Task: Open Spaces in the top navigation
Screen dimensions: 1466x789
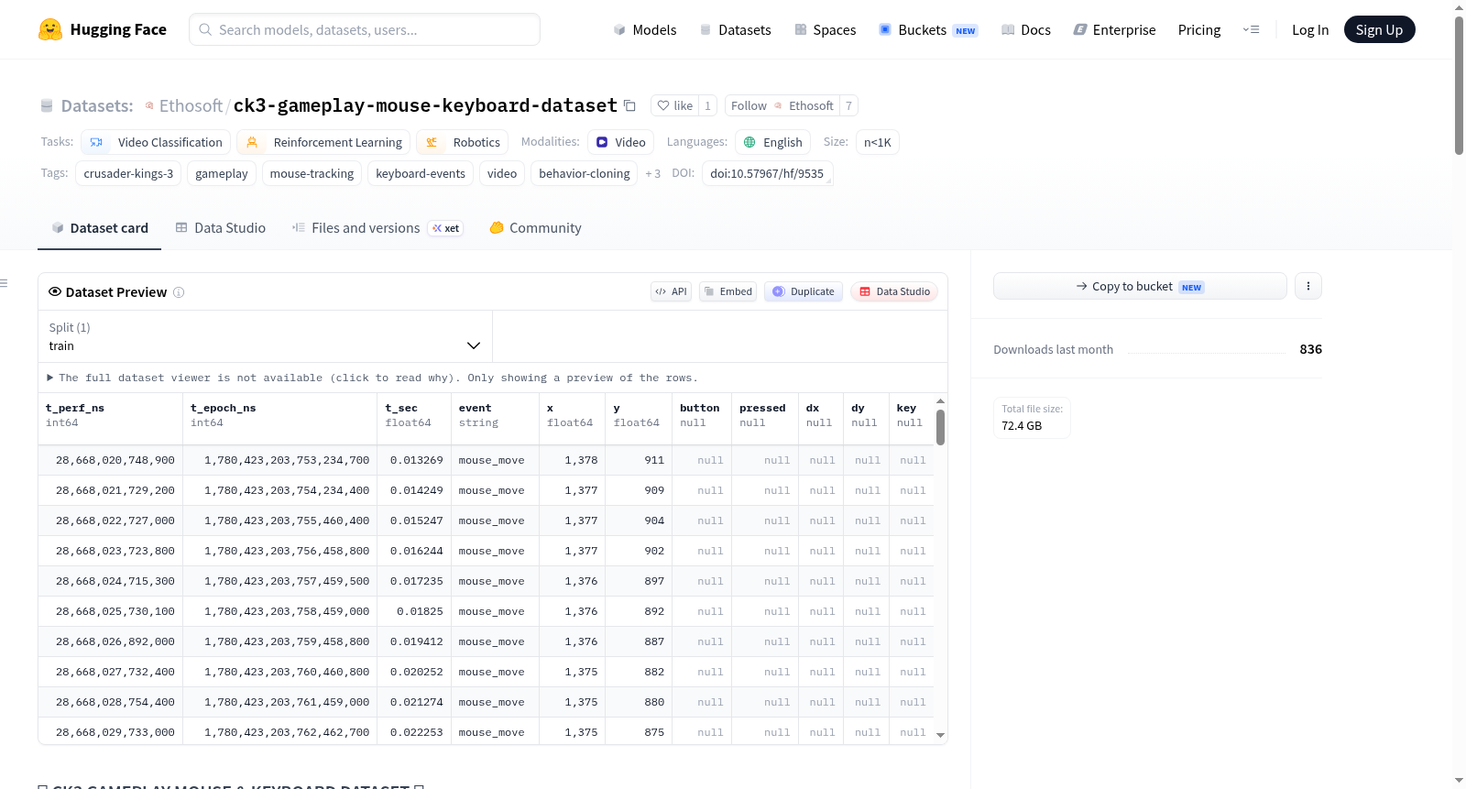Action: (x=826, y=29)
